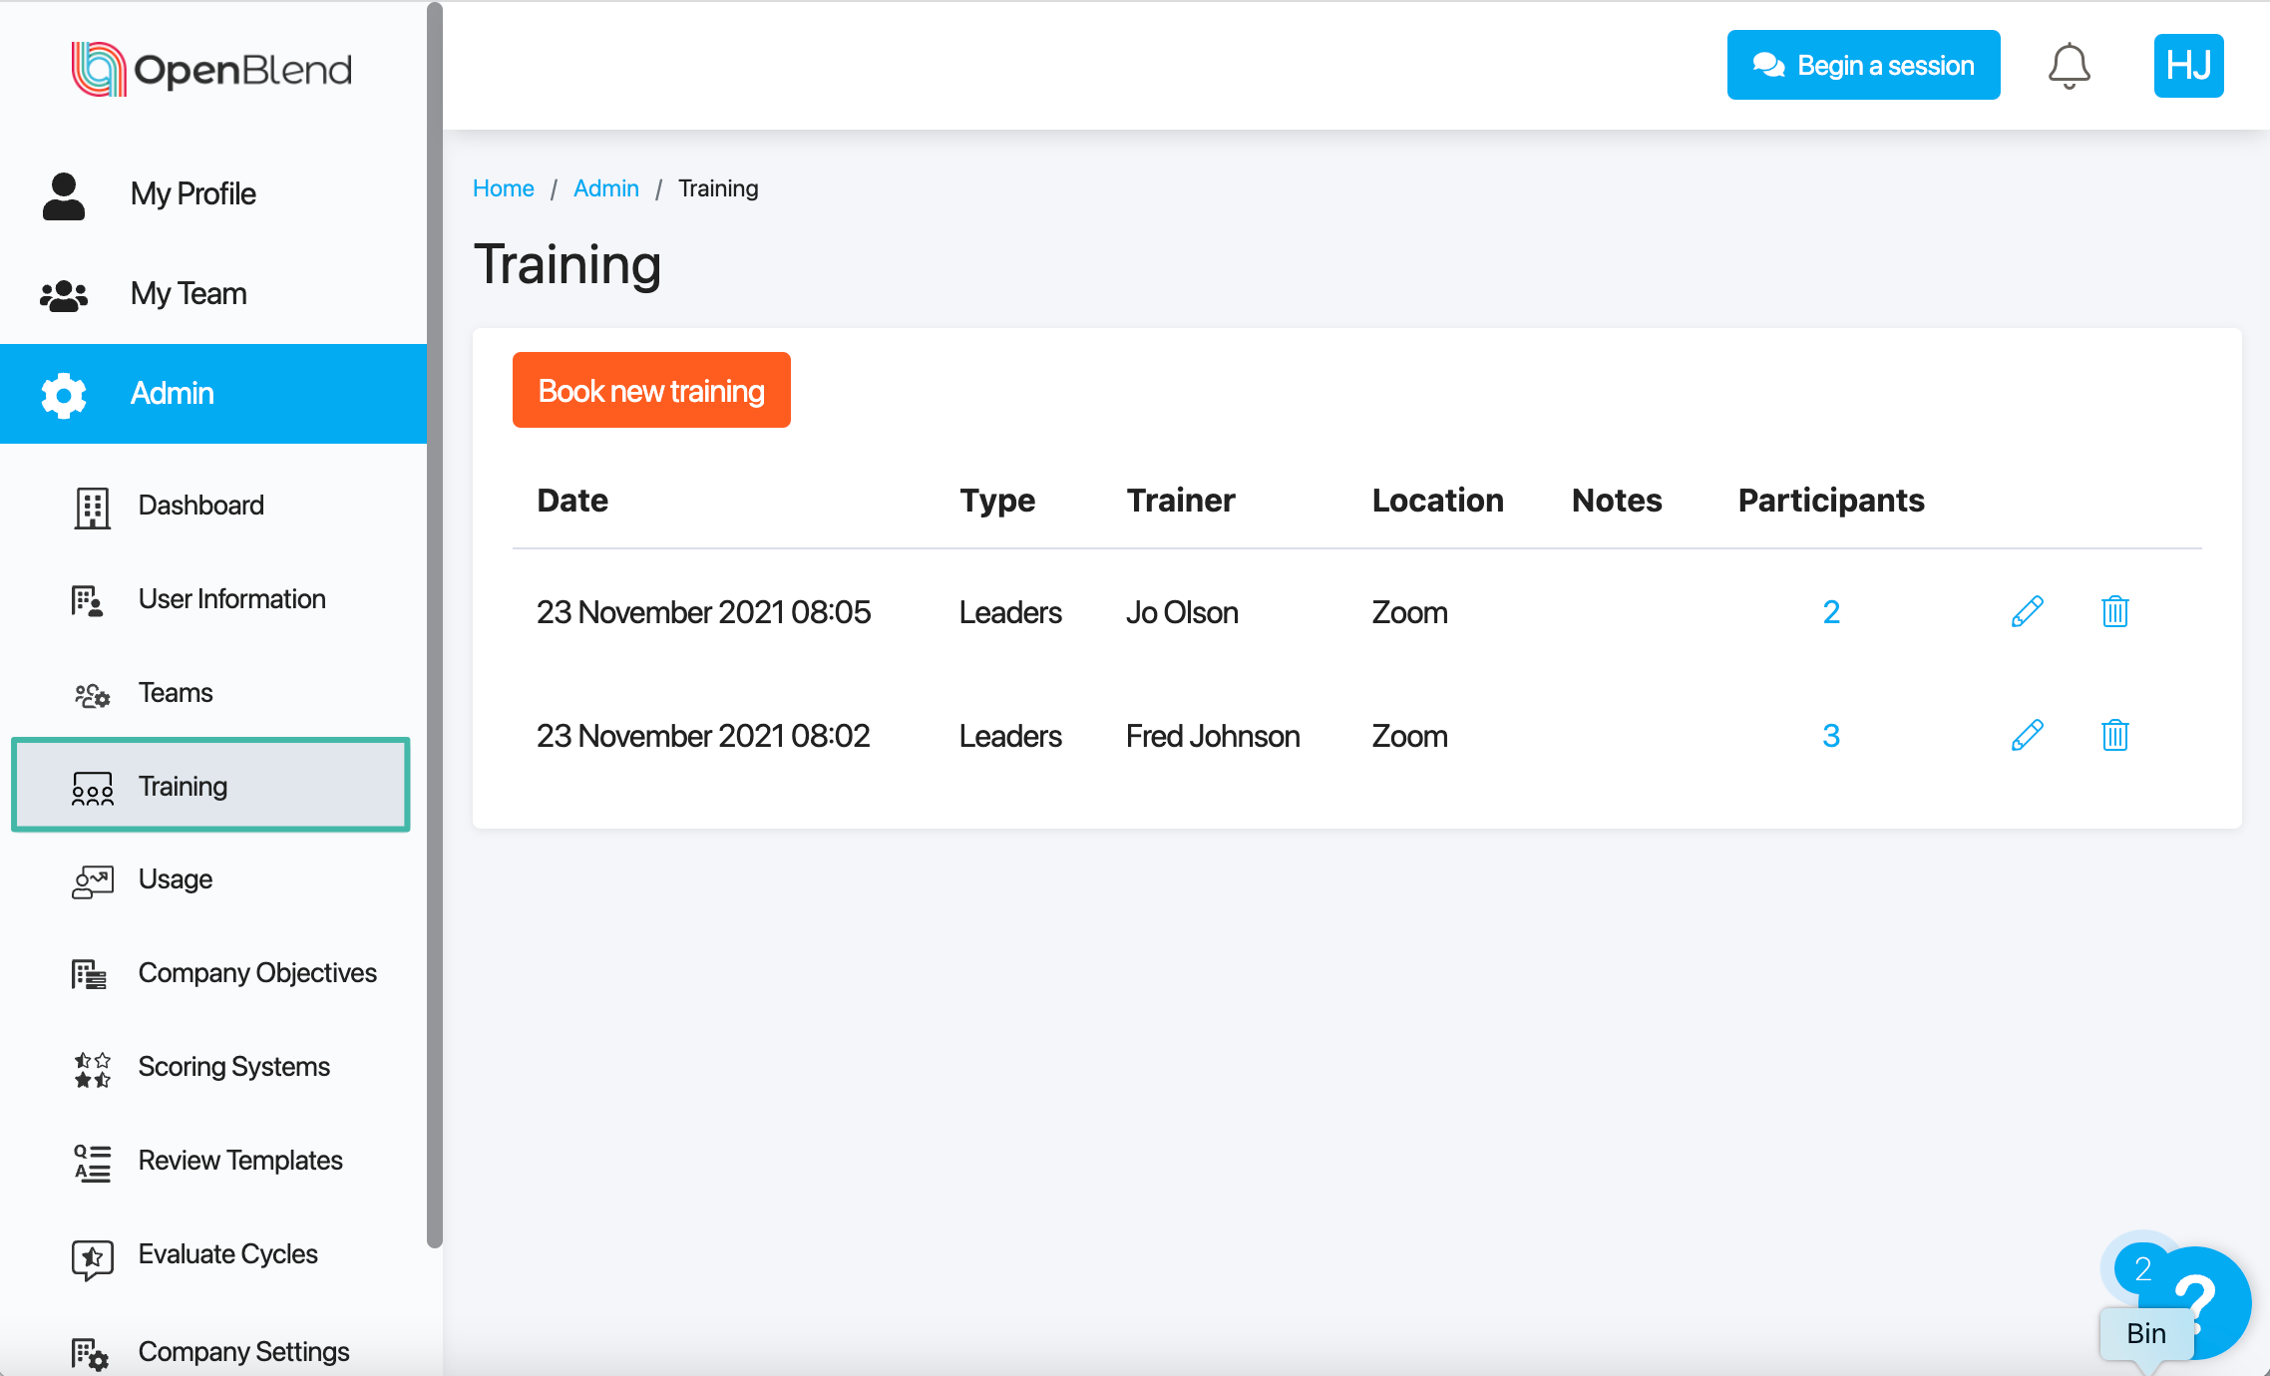Open My Team in the sidebar
The width and height of the screenshot is (2270, 1376).
pyautogui.click(x=188, y=293)
